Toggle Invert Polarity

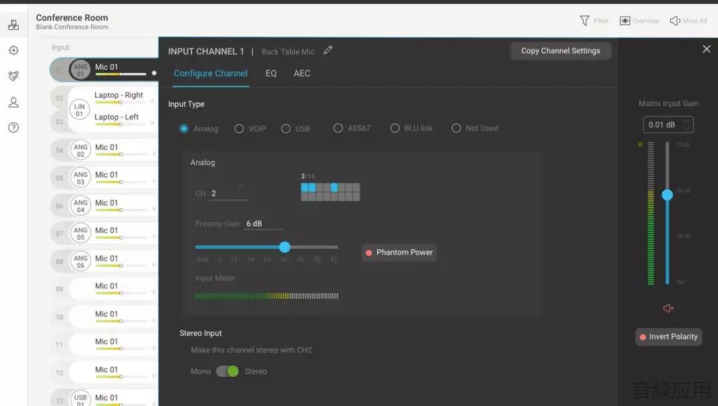coord(669,336)
